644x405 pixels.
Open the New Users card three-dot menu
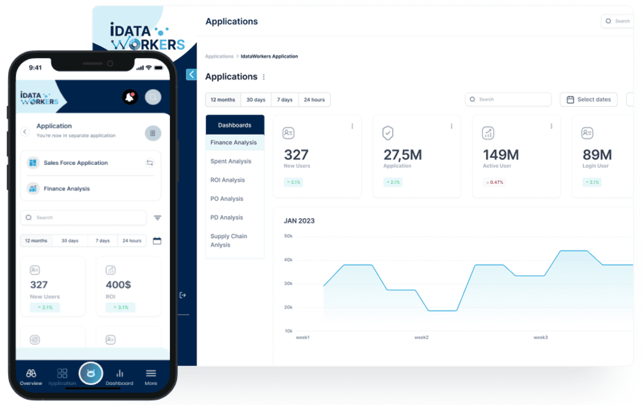point(352,126)
